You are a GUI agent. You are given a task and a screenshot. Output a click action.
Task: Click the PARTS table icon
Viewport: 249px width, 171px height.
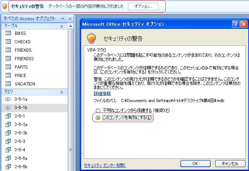point(8,67)
